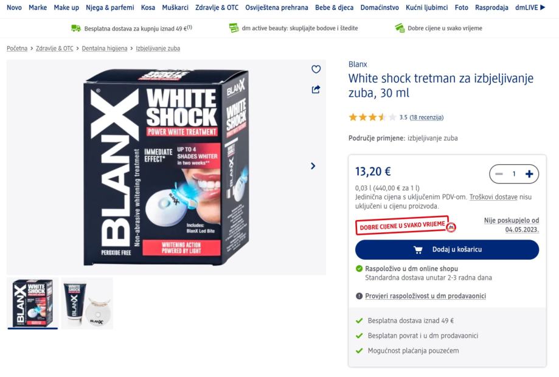Click the share icon on the product image
The height and width of the screenshot is (377, 559).
click(x=316, y=89)
